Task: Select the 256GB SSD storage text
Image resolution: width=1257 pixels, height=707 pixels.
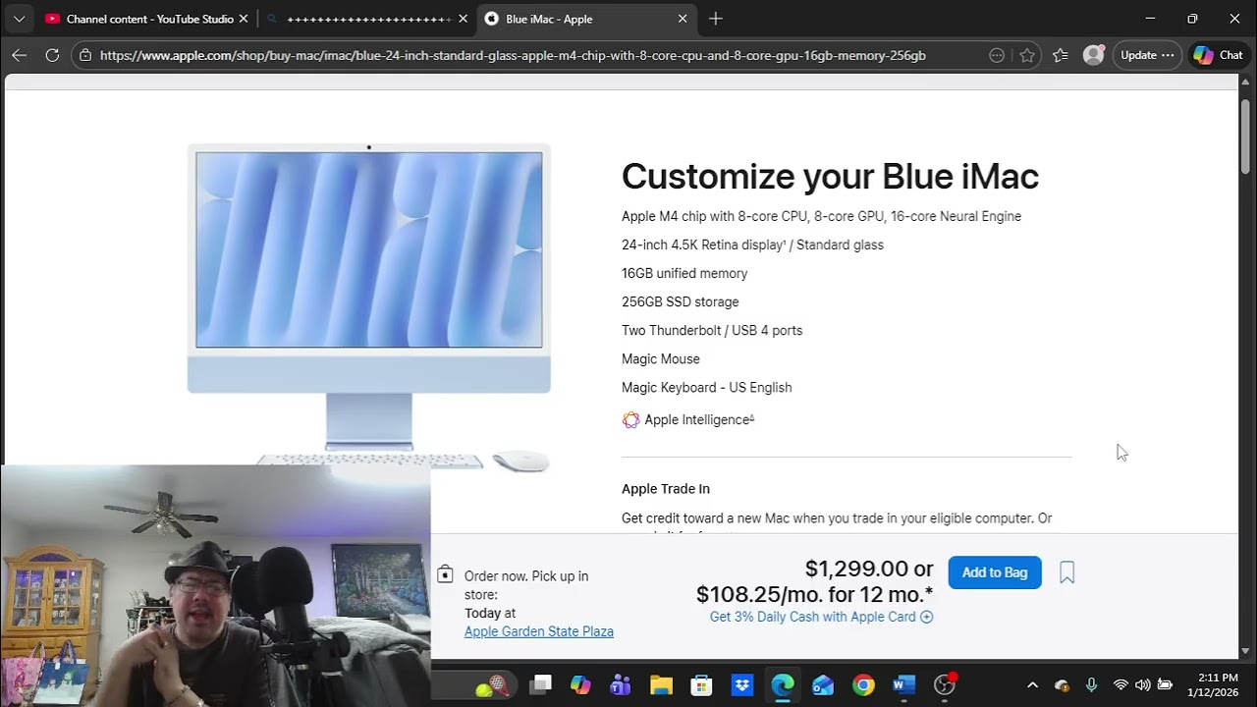Action: click(x=681, y=301)
